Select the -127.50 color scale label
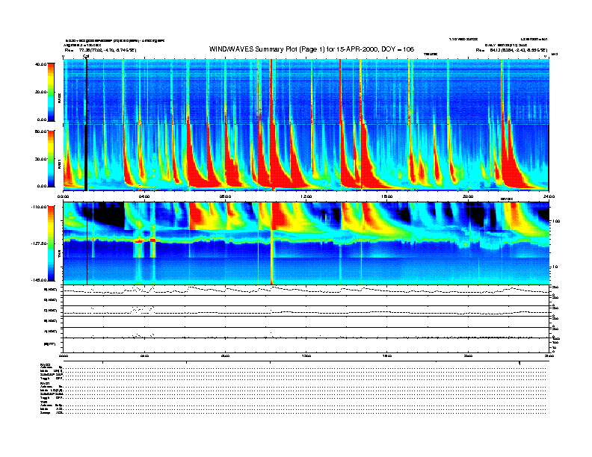This screenshot has height=457, width=592. tap(39, 243)
